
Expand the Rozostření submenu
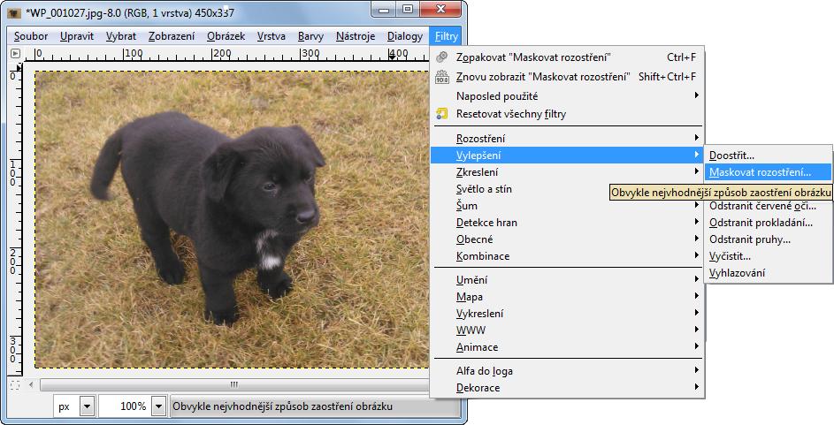(x=567, y=138)
